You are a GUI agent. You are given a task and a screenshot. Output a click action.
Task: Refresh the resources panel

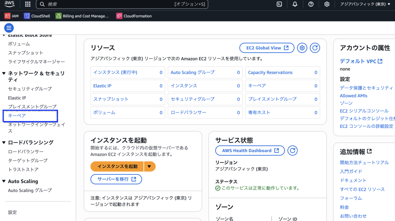315,48
